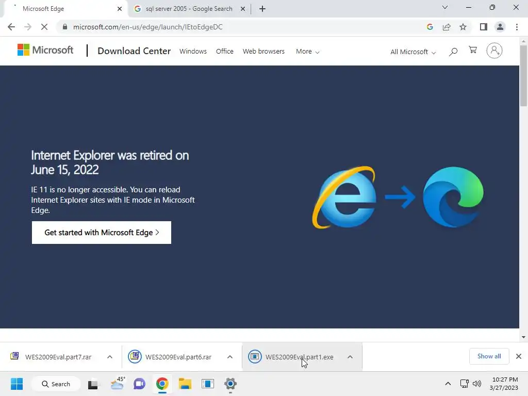Open the Office menu item
This screenshot has height=396, width=528.
[225, 51]
